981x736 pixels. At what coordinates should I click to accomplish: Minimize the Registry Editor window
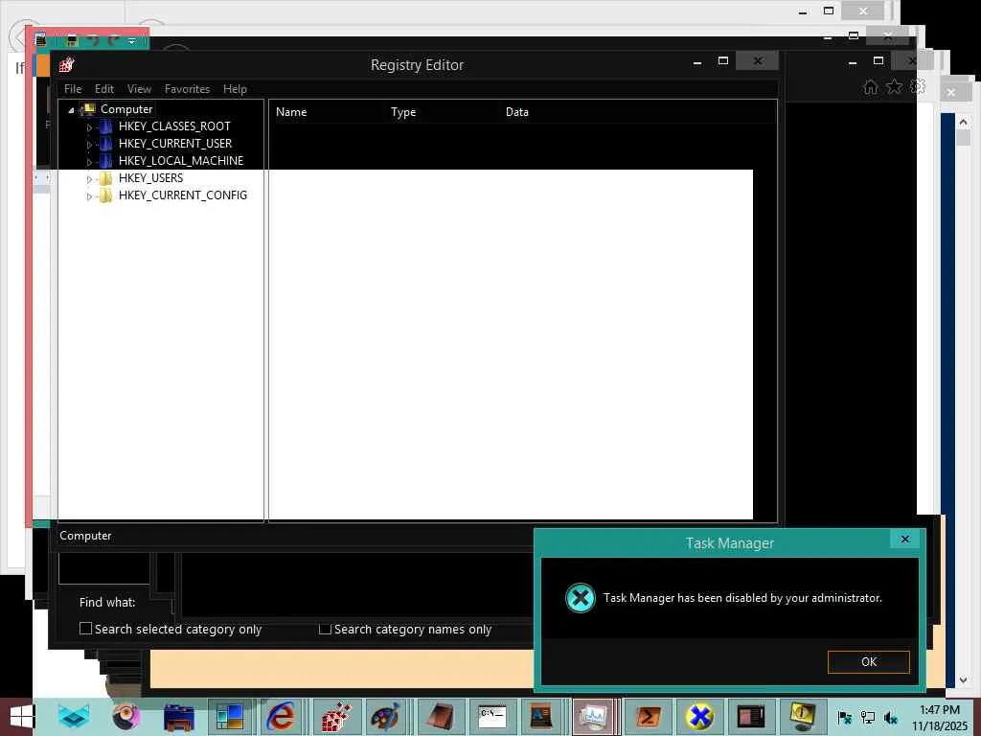coord(697,61)
